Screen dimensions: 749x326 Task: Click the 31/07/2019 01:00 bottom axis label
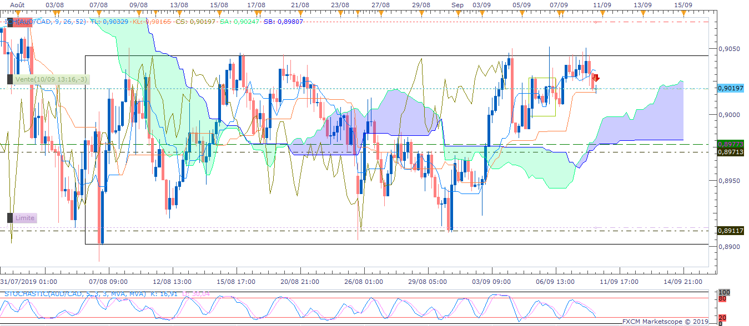(x=29, y=282)
